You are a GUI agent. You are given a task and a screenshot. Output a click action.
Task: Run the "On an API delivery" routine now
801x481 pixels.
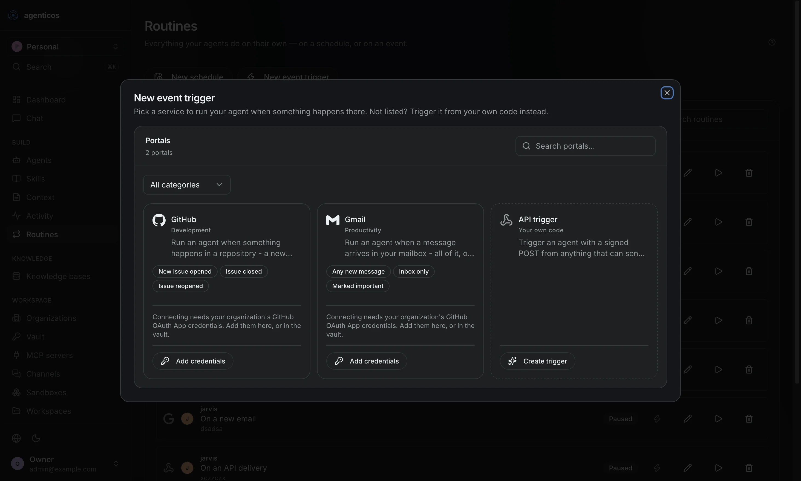click(x=718, y=468)
